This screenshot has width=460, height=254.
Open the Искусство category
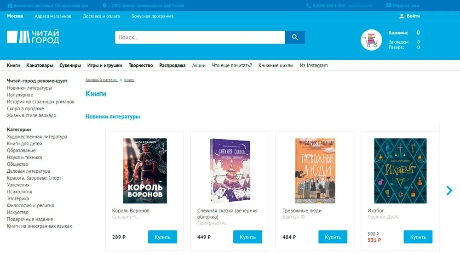click(x=17, y=212)
